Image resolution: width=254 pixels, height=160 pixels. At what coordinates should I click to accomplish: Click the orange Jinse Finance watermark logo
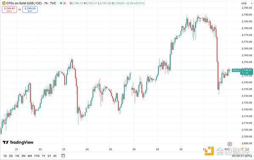click(209, 151)
